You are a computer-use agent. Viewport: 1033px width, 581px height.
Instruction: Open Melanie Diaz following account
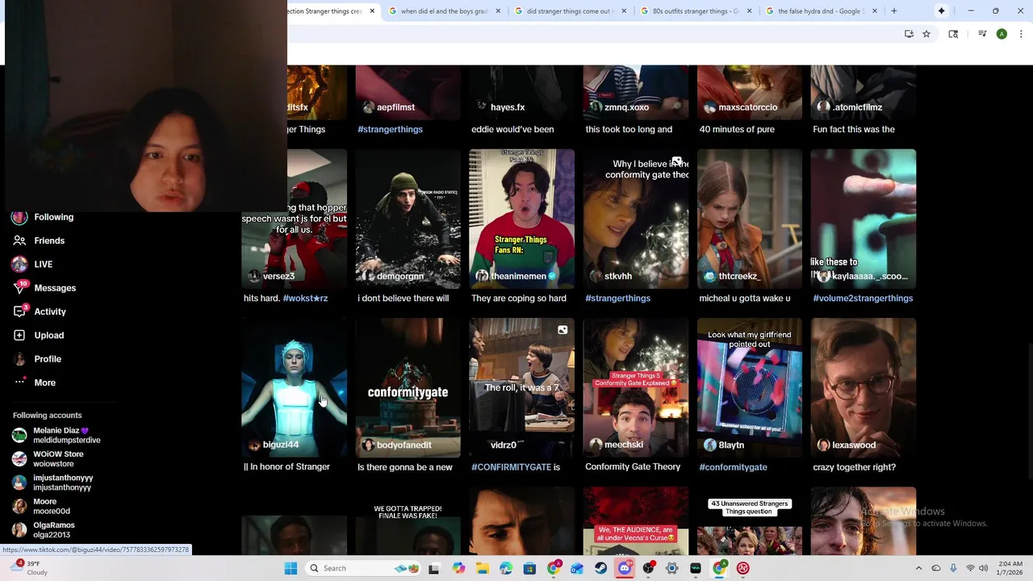coord(56,436)
